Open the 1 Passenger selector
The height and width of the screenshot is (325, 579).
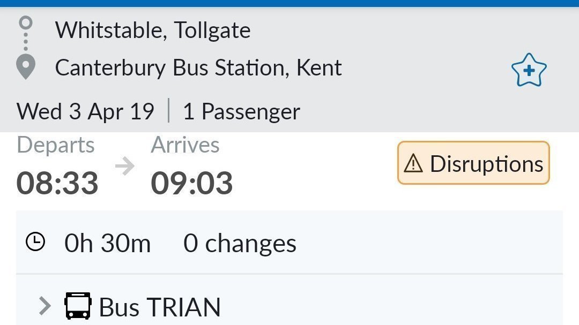(x=241, y=111)
